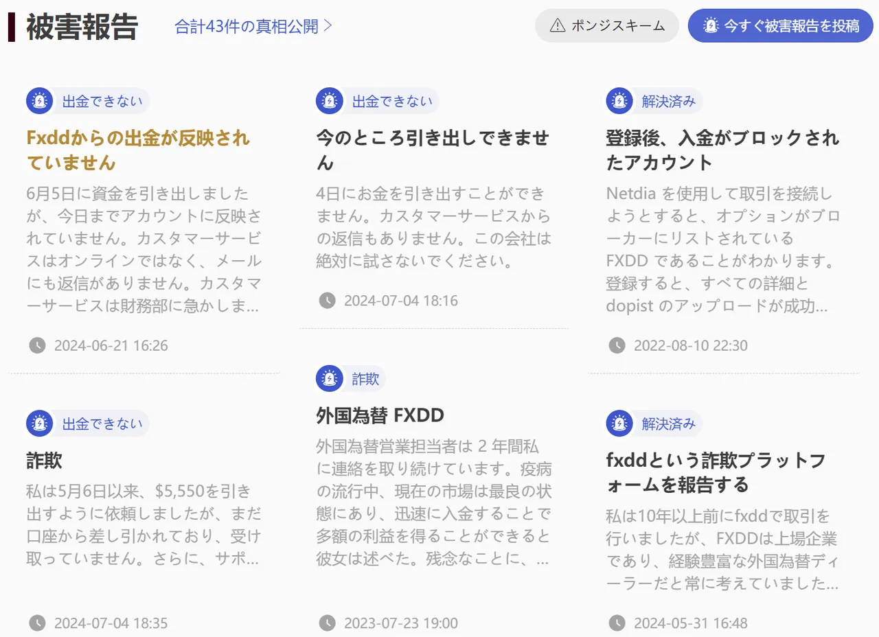Click clock icon beside 2022-08-10 22:30

pyautogui.click(x=617, y=345)
